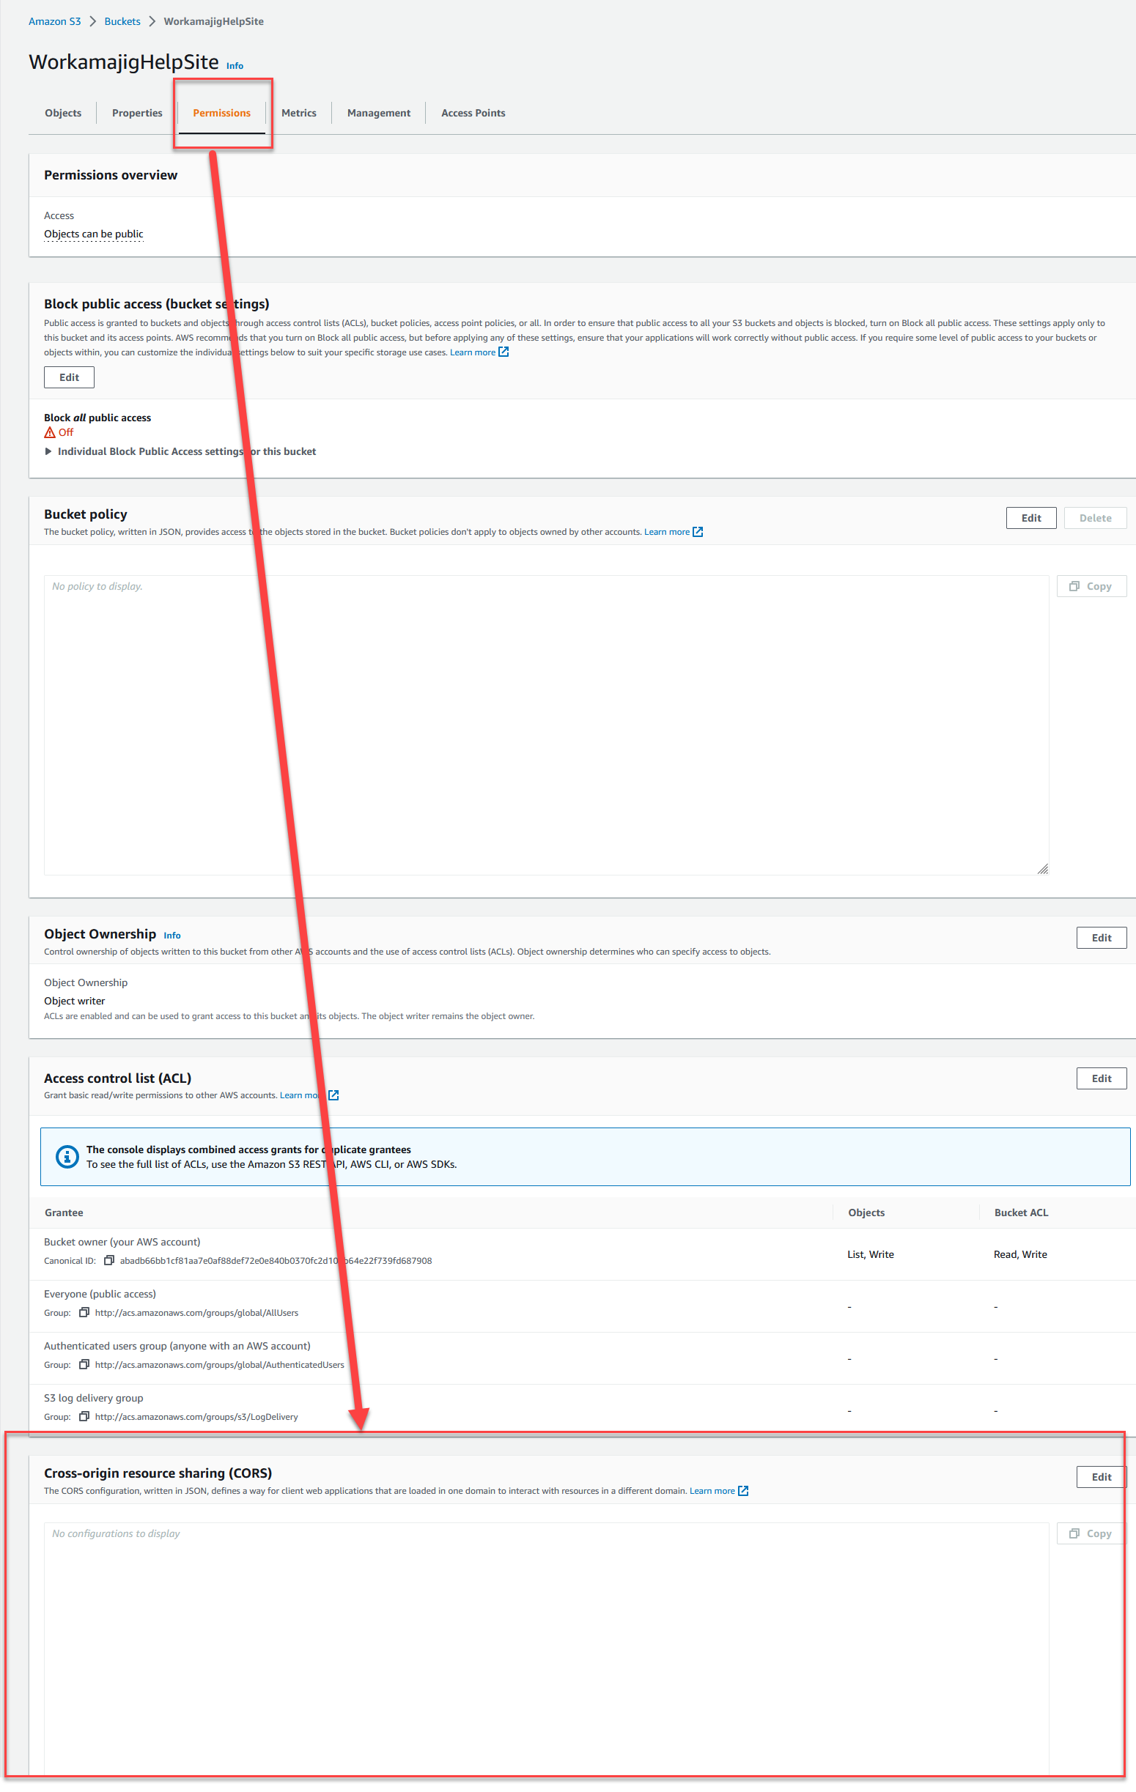Viewport: 1136px width, 1792px height.
Task: Click external link icon under ACL heading
Action: pyautogui.click(x=333, y=1095)
